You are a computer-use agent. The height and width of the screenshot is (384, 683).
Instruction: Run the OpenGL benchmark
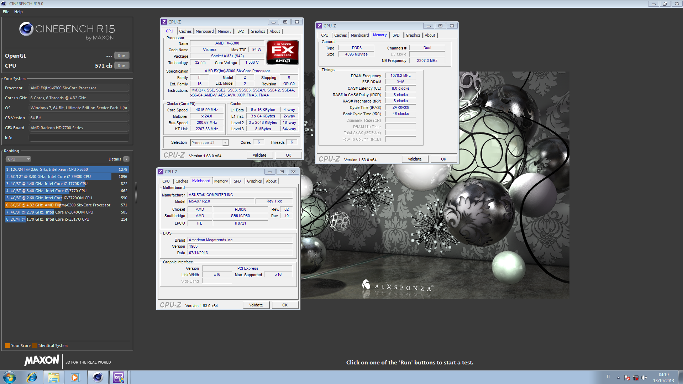click(121, 56)
